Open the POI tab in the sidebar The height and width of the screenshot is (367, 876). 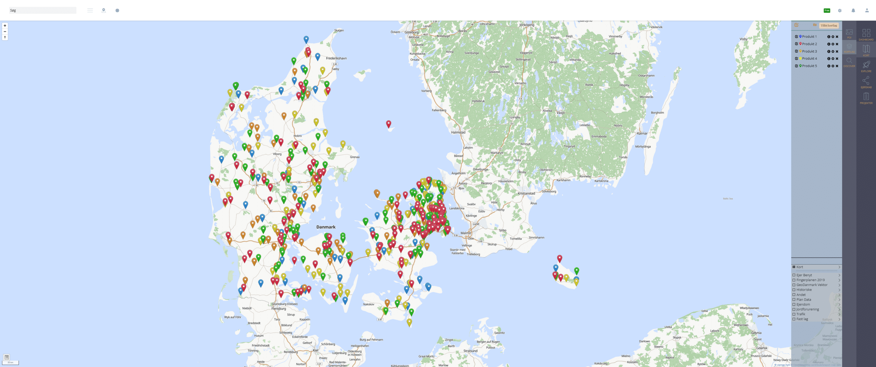(x=849, y=33)
